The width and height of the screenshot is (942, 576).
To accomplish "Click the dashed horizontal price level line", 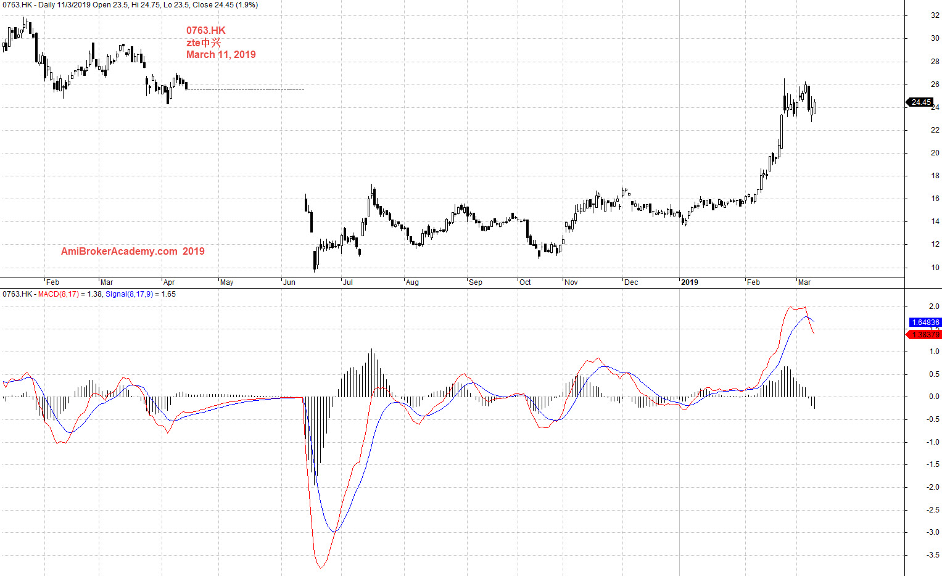I will [x=245, y=89].
